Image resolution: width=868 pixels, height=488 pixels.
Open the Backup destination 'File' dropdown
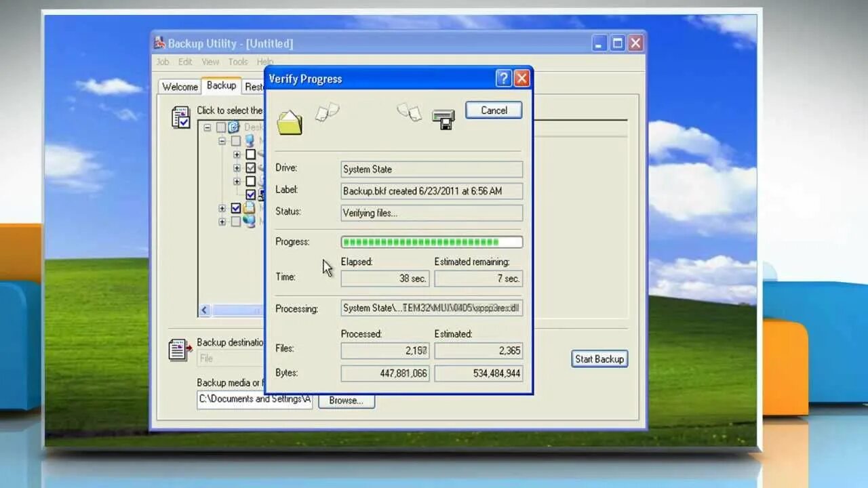(x=231, y=359)
